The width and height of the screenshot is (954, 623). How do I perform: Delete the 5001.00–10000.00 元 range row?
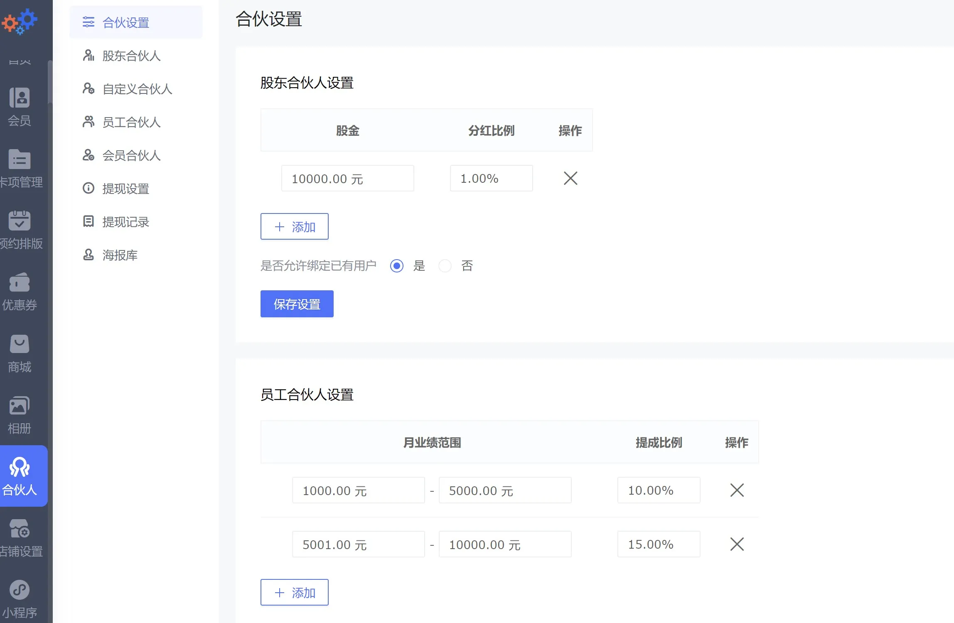click(737, 544)
